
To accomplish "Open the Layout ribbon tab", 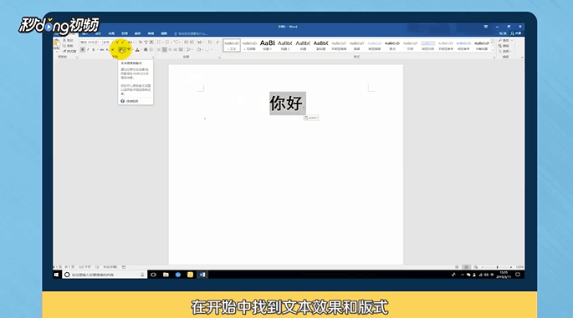I will click(x=111, y=33).
